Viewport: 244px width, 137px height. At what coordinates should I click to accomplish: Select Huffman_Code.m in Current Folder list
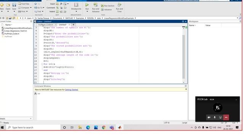[12, 34]
